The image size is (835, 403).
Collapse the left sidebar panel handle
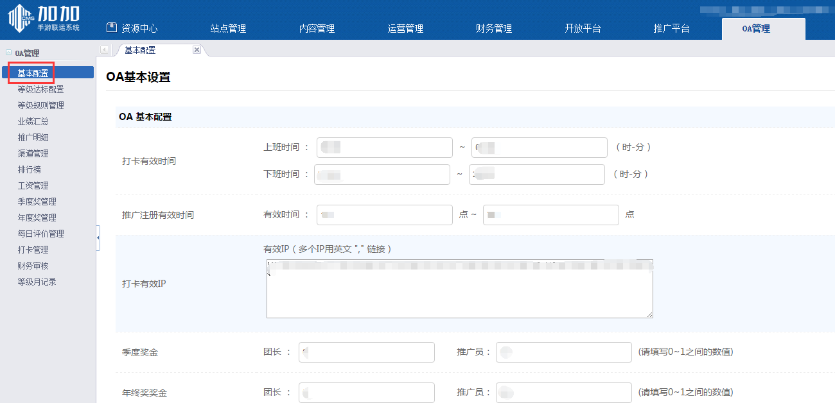98,238
